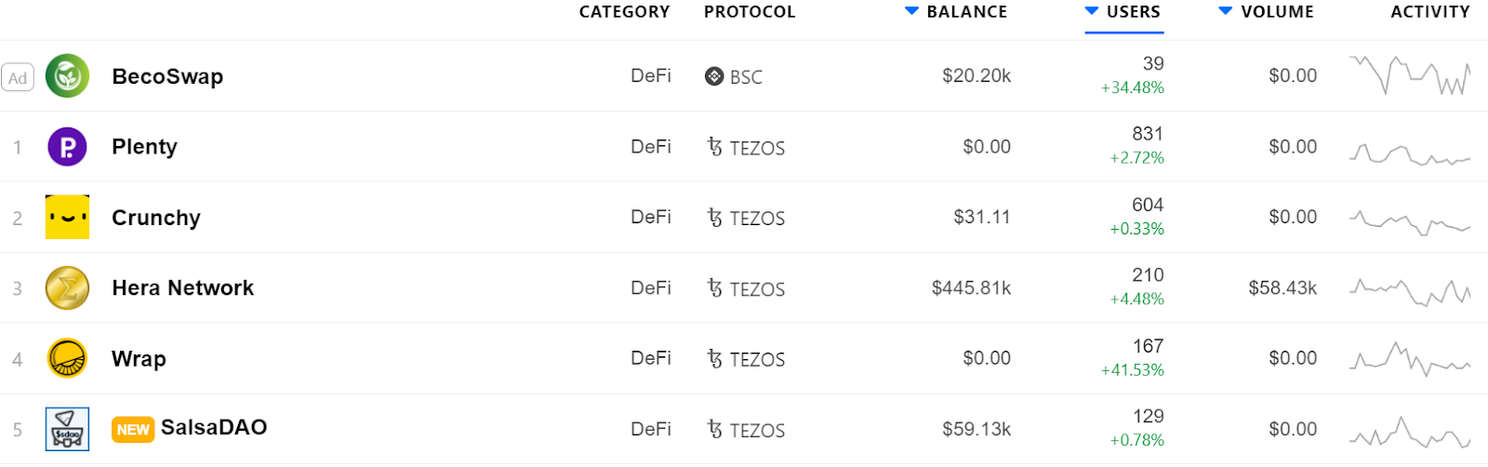The width and height of the screenshot is (1488, 467).
Task: Open the Hera Network dapp link
Action: (182, 288)
